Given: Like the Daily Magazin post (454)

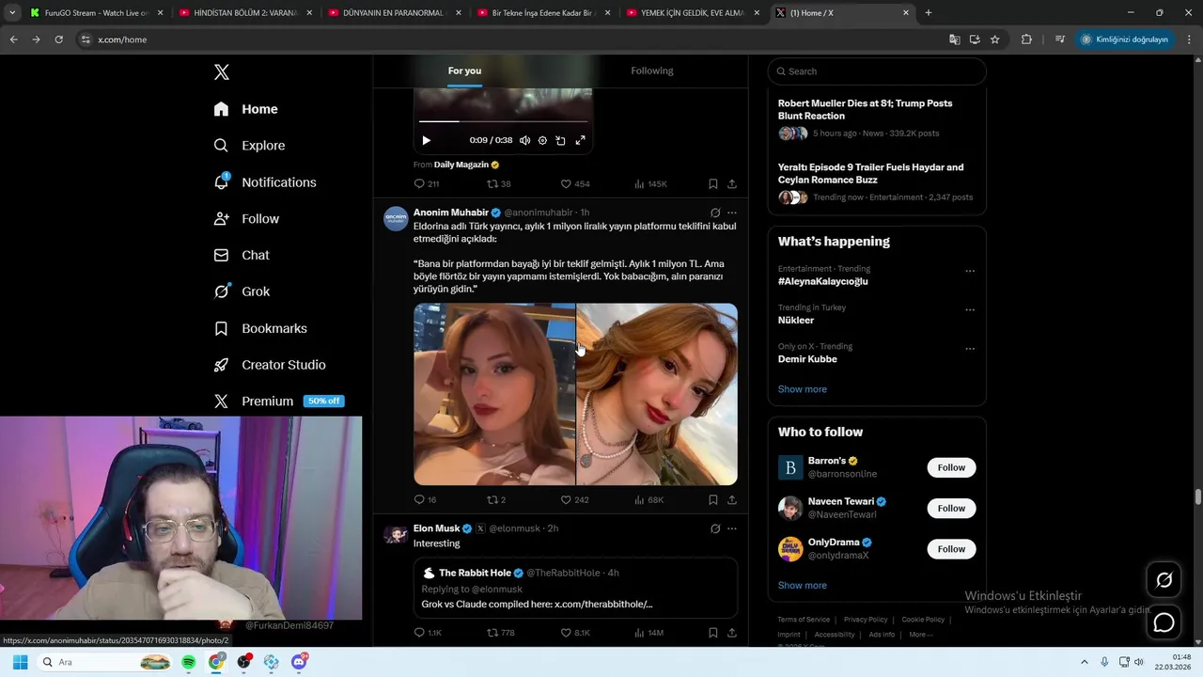Looking at the screenshot, I should (575, 184).
